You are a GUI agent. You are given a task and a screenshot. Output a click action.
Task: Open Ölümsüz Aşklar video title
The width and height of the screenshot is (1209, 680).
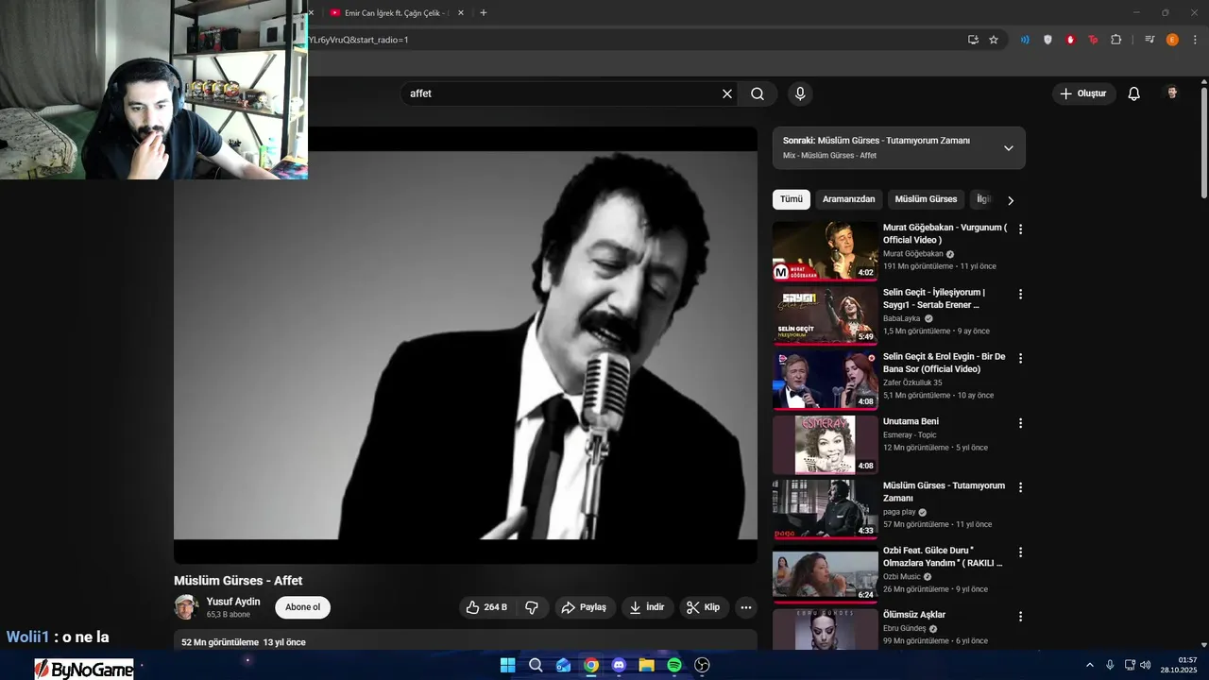(x=914, y=615)
